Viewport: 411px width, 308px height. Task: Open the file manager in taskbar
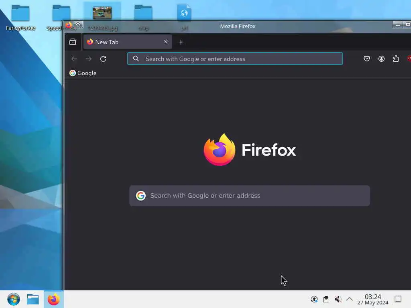(33, 299)
